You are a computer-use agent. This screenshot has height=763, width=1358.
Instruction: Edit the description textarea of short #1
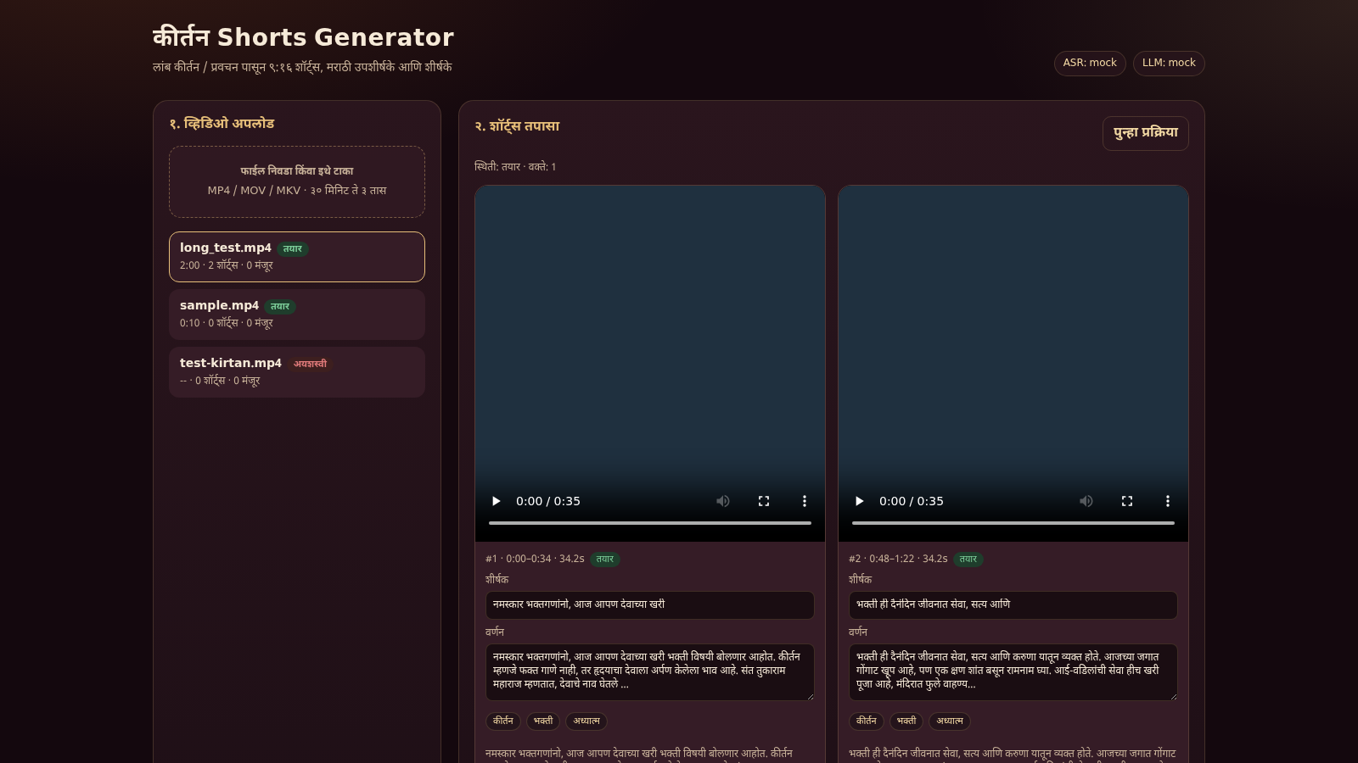[650, 672]
